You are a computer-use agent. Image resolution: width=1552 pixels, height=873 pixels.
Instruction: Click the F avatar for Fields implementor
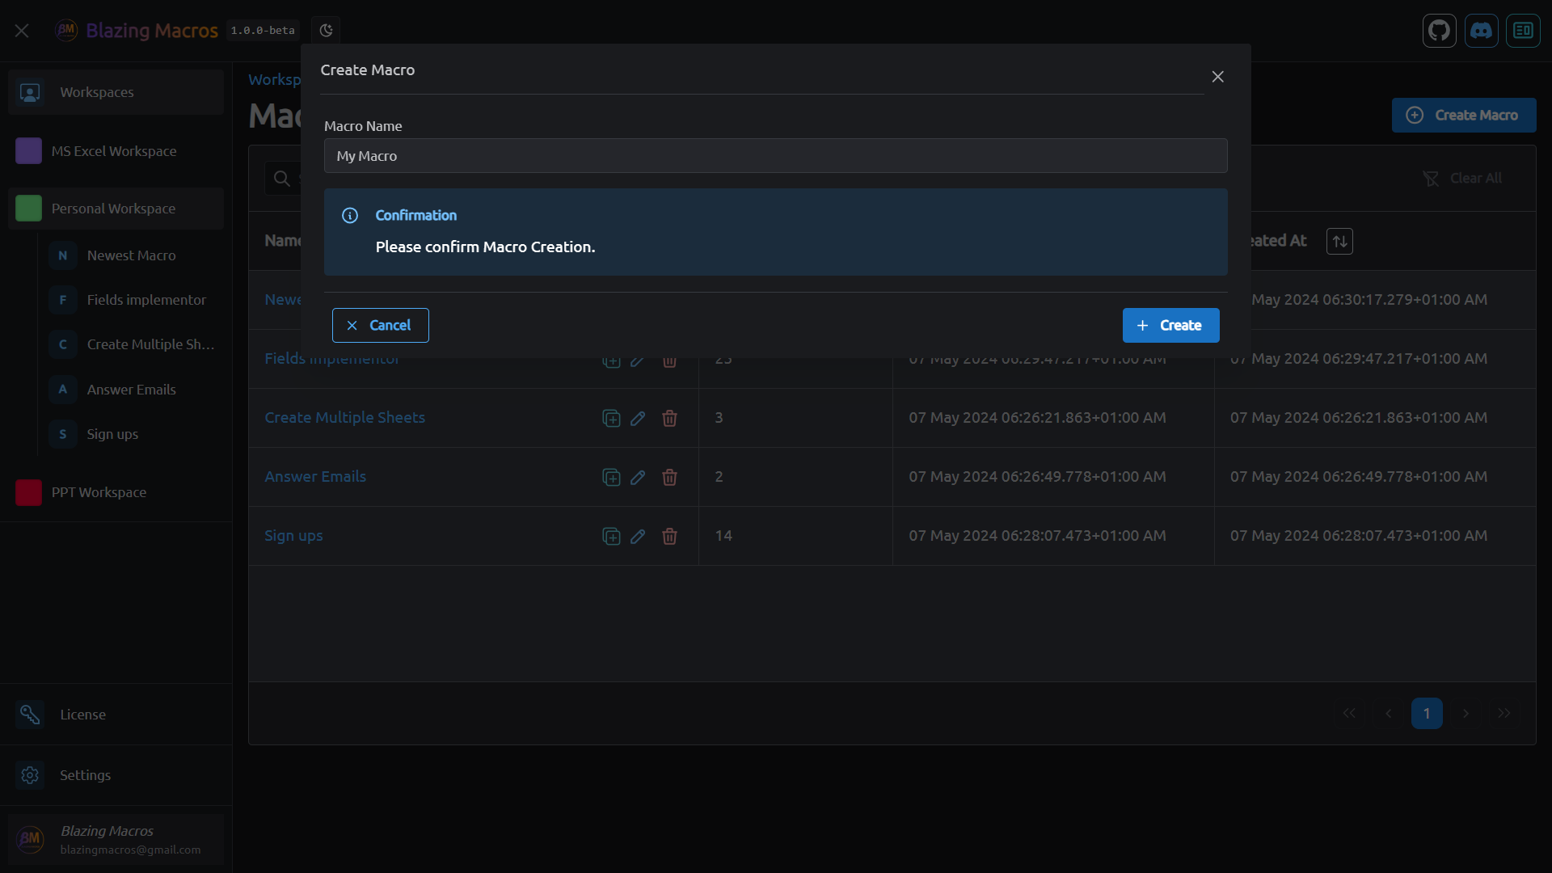tap(63, 300)
